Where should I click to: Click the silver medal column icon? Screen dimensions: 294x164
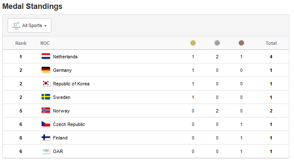tap(217, 43)
